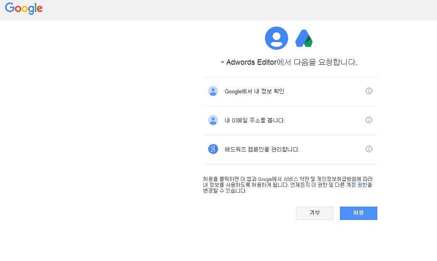Viewport: 437px width, 261px height.
Task: Open info for 'Google에서 내 정보 확인'
Action: pyautogui.click(x=369, y=91)
